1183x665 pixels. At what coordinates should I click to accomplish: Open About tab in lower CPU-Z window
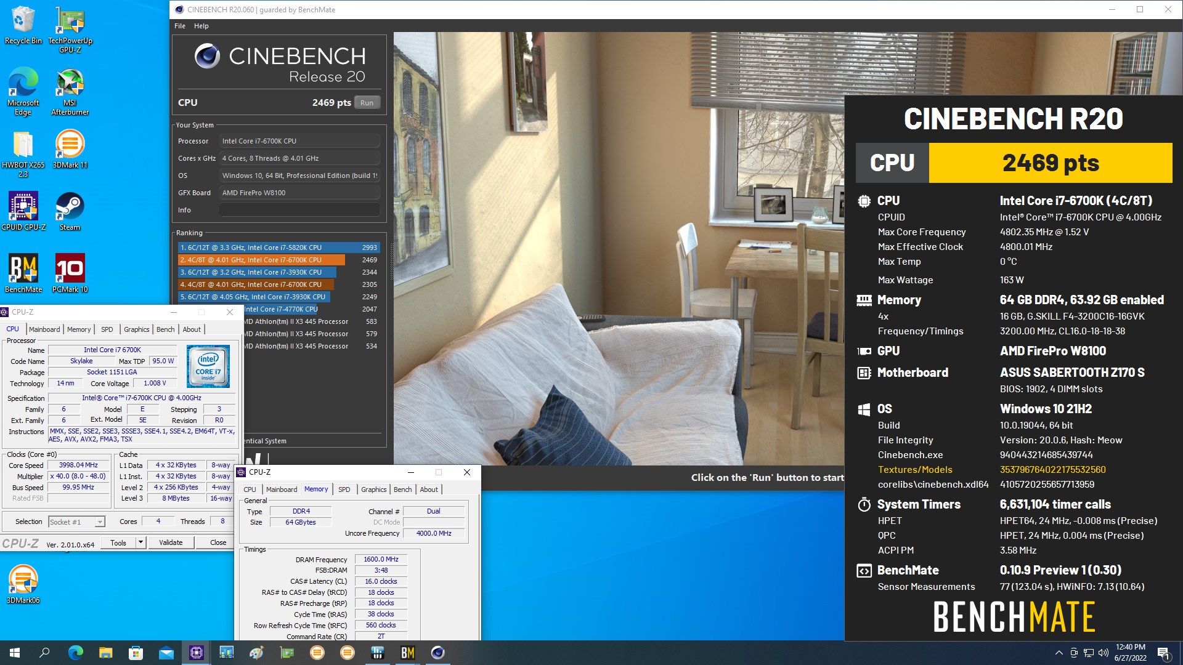click(x=429, y=490)
